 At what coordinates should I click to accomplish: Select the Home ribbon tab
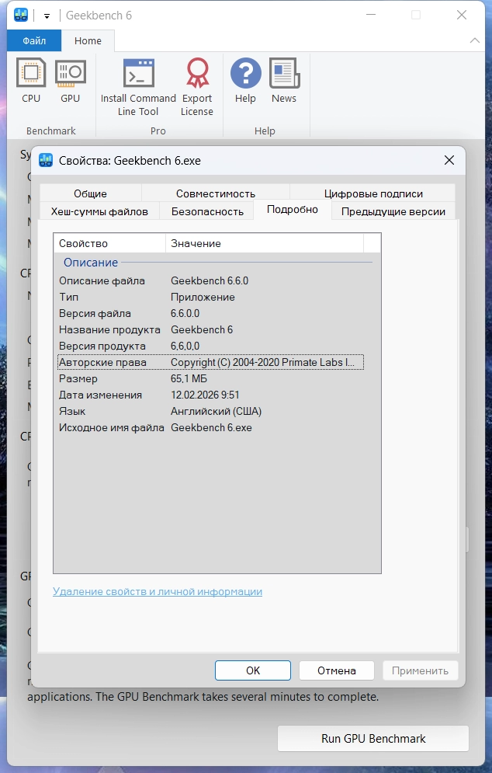(88, 40)
